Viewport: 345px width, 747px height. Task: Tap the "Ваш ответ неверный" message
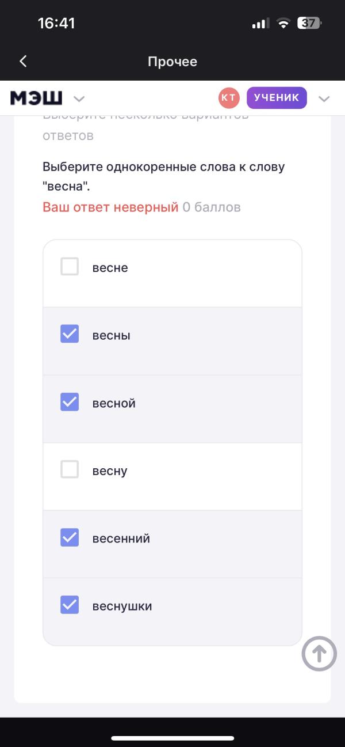[110, 207]
